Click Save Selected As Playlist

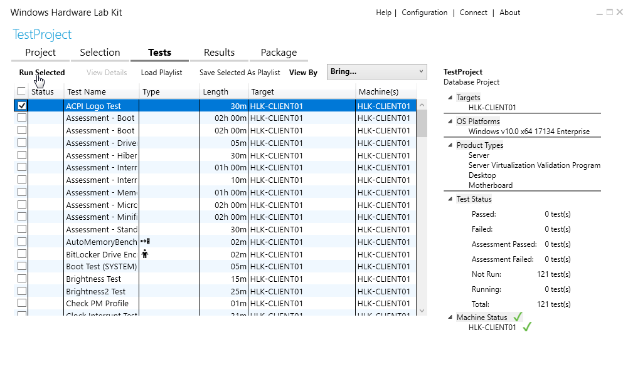pos(240,73)
